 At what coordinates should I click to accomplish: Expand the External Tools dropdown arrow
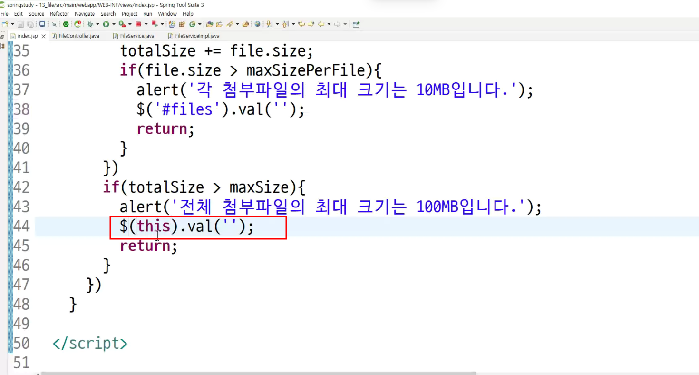pos(130,24)
